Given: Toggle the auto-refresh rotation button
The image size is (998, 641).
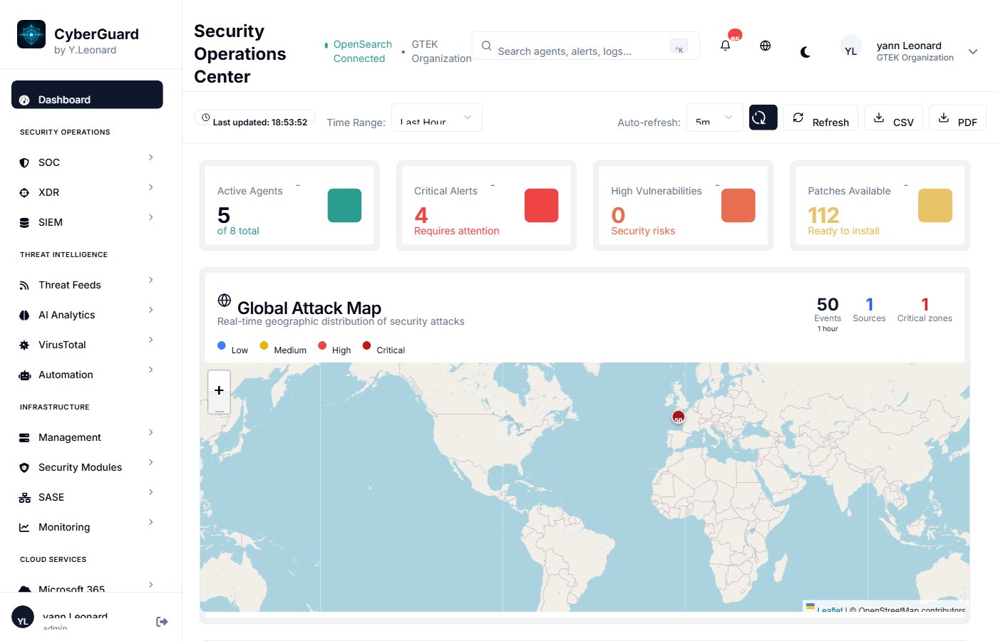Looking at the screenshot, I should point(763,117).
